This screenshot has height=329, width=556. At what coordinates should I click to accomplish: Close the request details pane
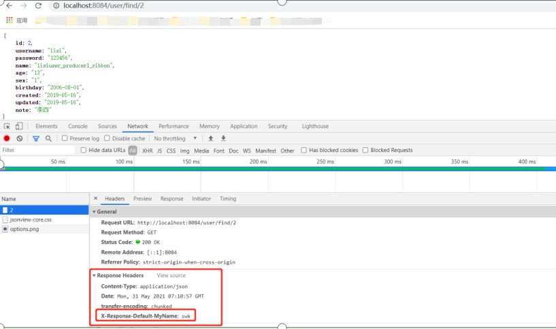95,198
